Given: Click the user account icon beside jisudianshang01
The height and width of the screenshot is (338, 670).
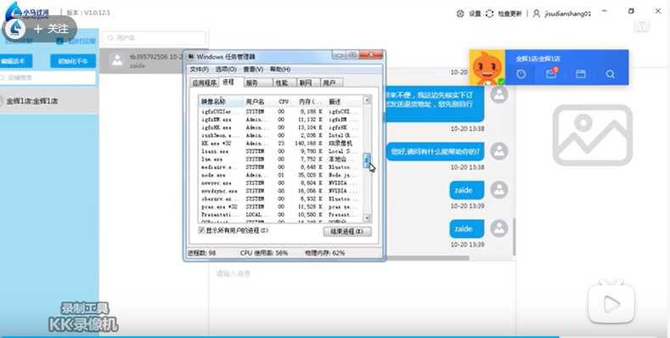Looking at the screenshot, I should [x=537, y=14].
